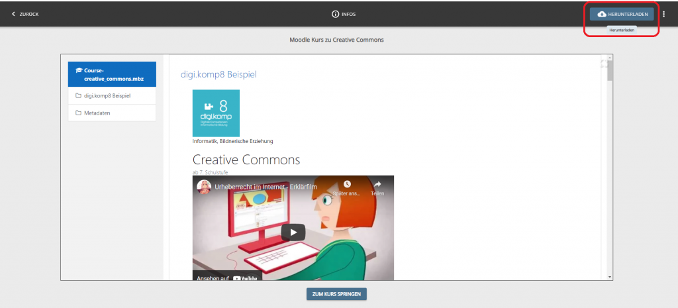This screenshot has width=678, height=308.
Task: Click the watch later clock icon
Action: (x=347, y=185)
